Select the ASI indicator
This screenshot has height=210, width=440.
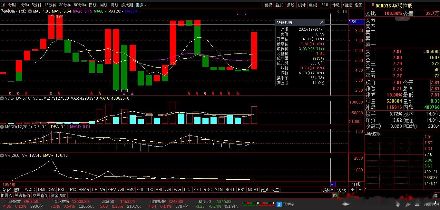pos(121,190)
